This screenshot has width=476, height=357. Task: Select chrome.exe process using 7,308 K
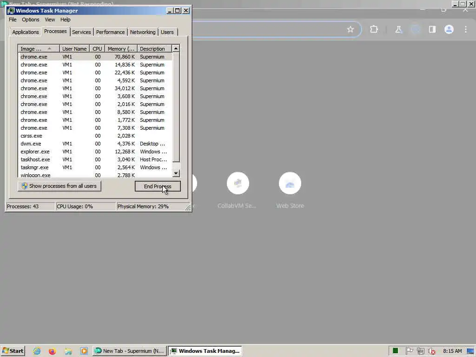(95, 128)
